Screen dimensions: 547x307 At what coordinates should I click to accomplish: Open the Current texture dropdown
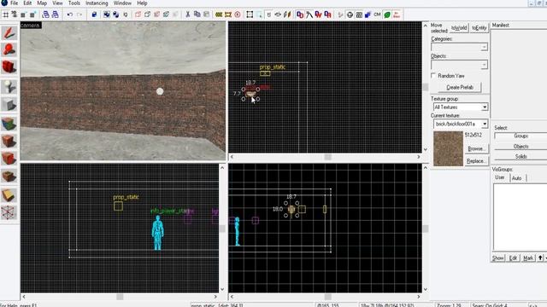click(x=485, y=124)
